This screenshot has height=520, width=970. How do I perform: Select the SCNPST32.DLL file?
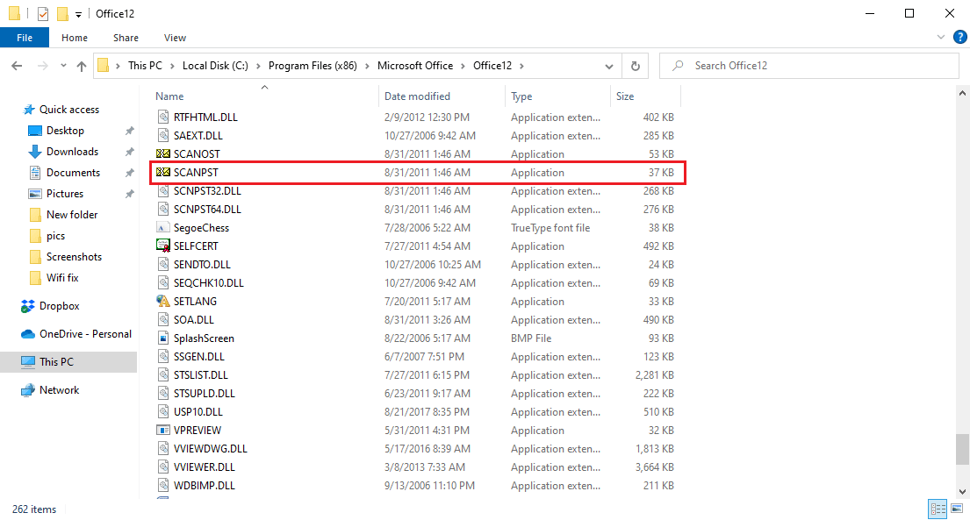(207, 191)
